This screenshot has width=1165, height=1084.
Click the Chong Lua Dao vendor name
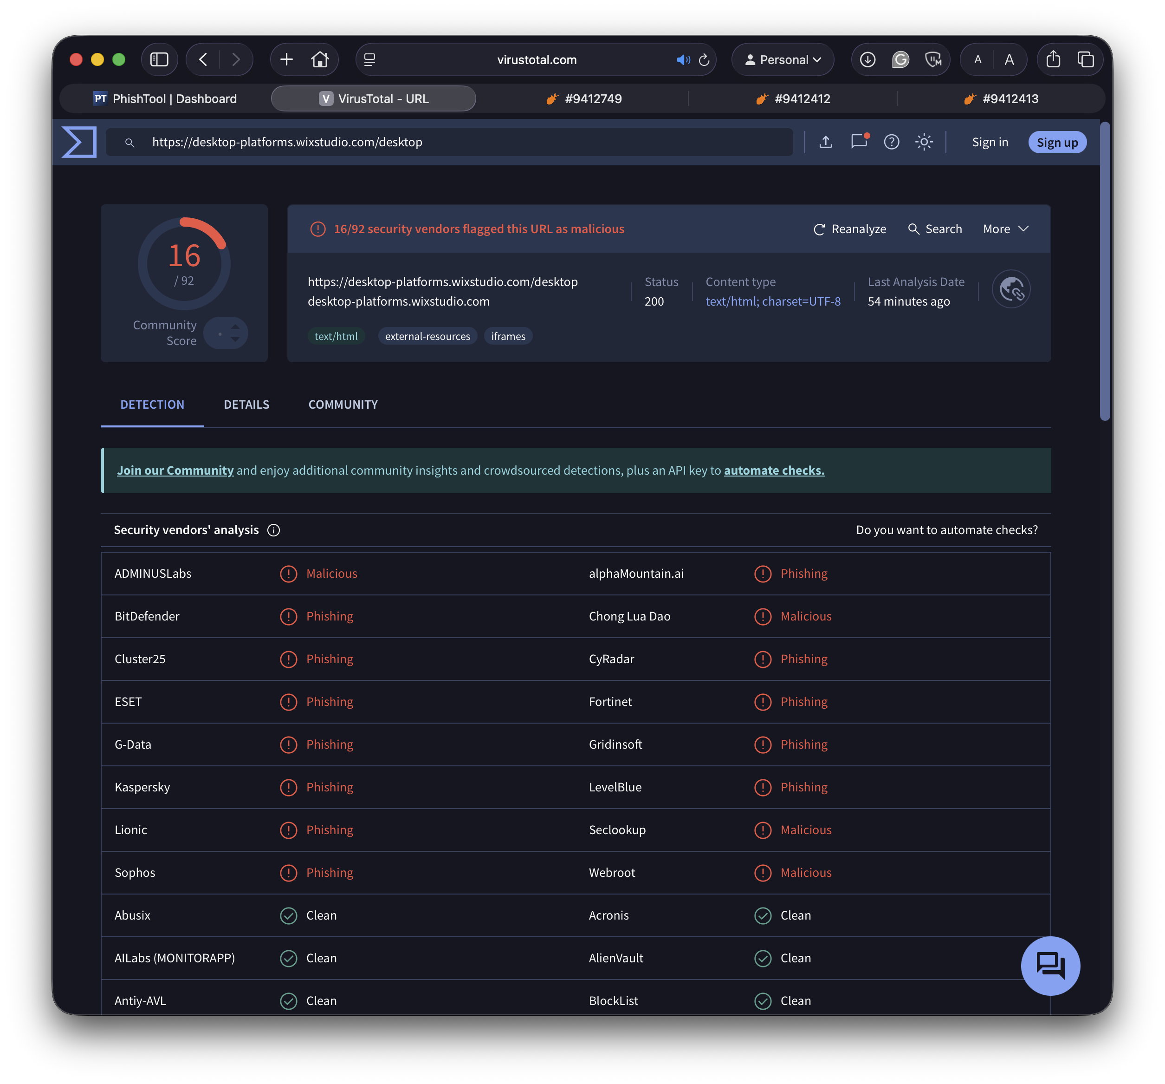[x=629, y=616]
